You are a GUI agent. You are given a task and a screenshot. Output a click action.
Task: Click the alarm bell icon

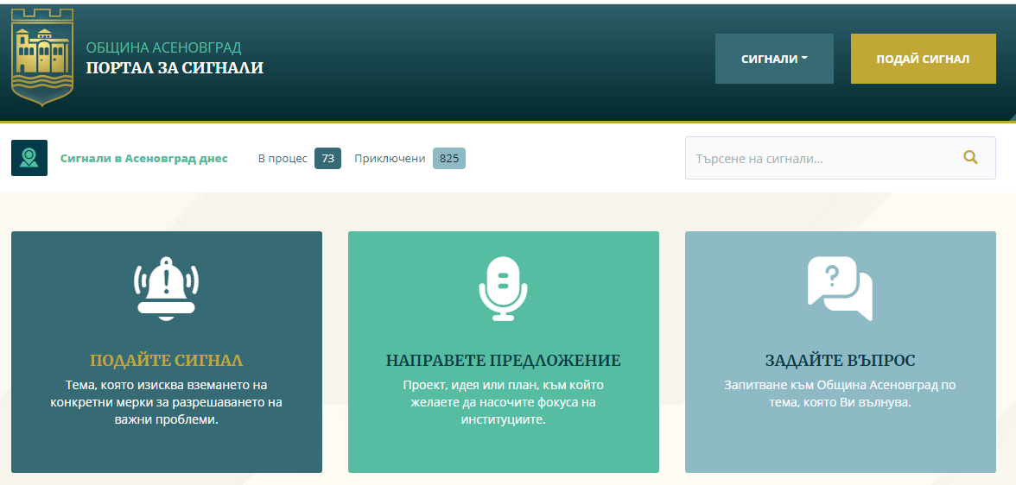coord(166,288)
